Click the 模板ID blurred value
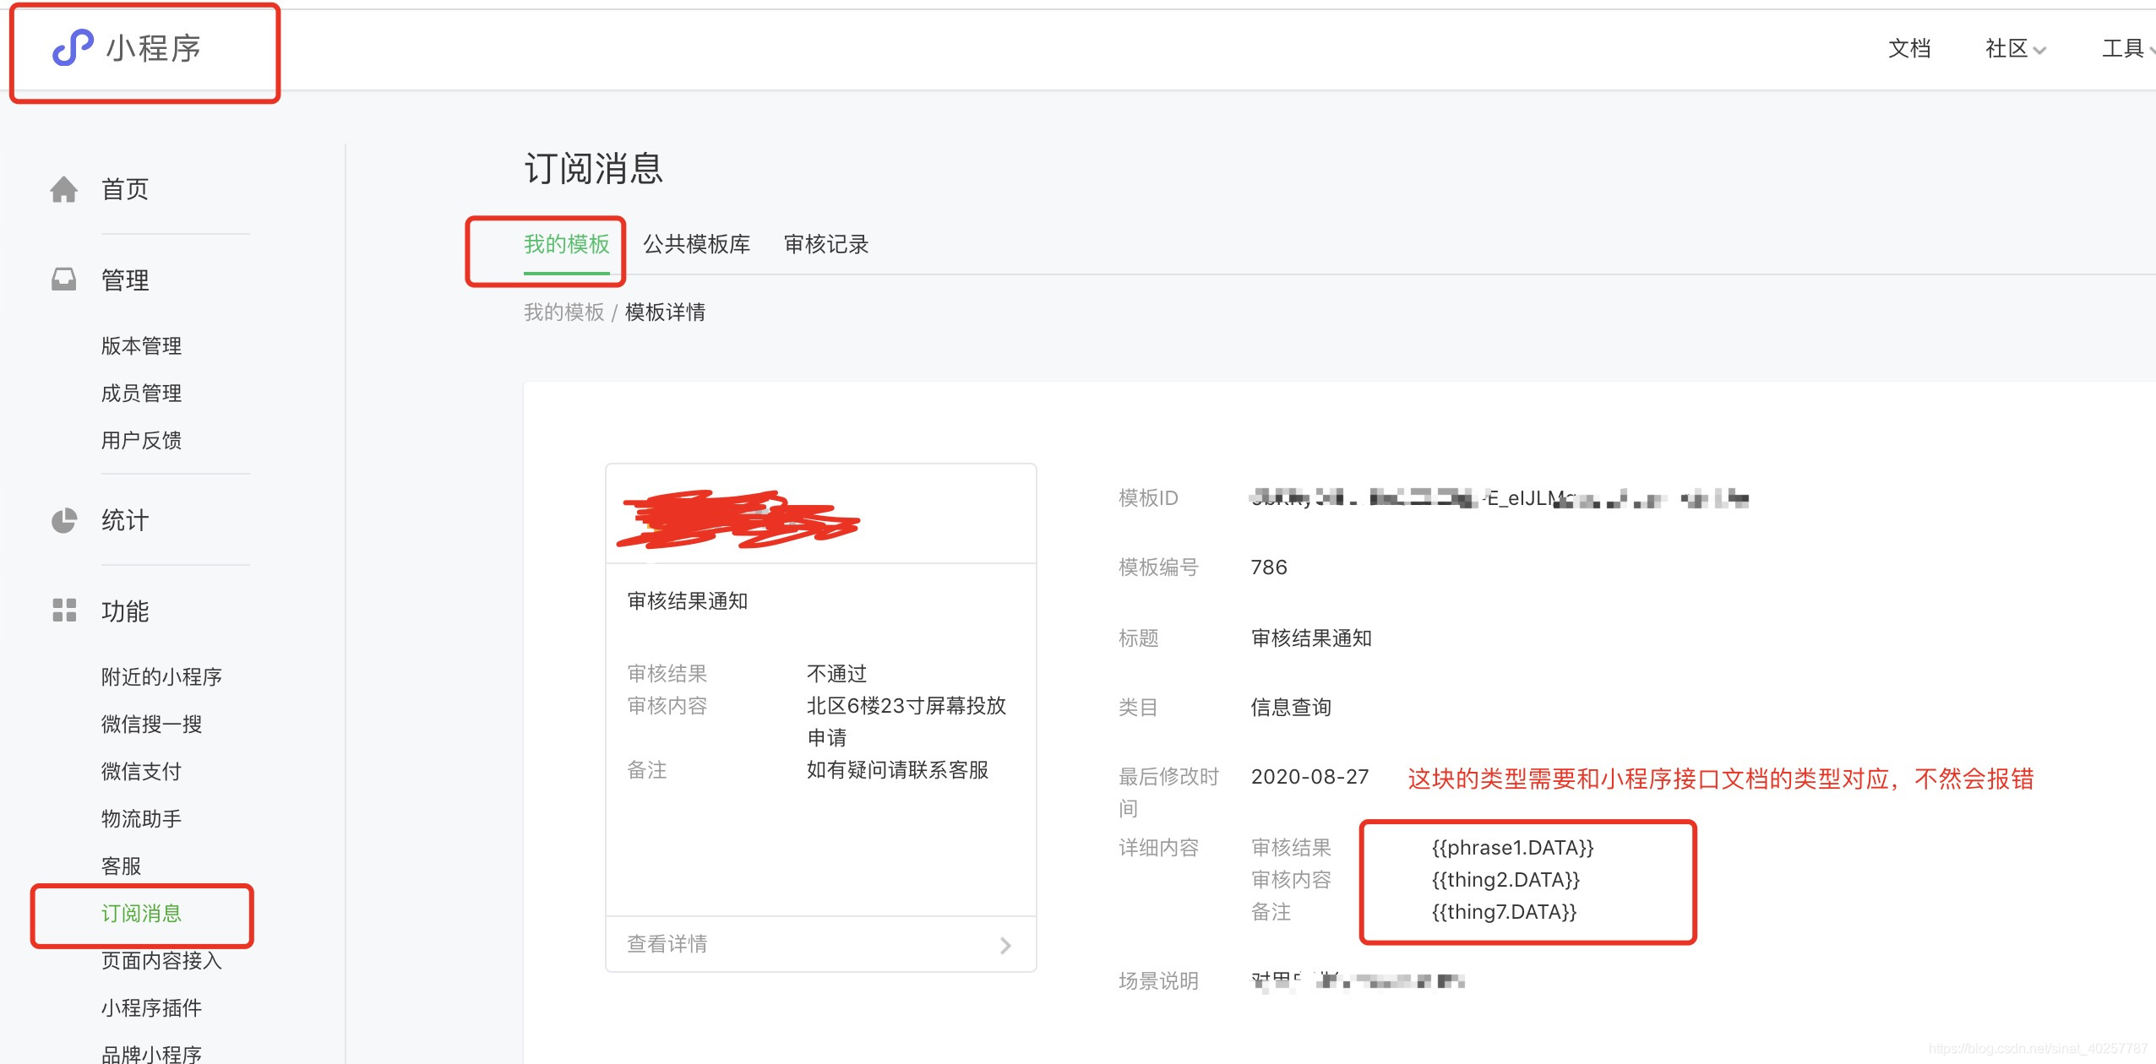This screenshot has width=2156, height=1064. tap(1500, 498)
